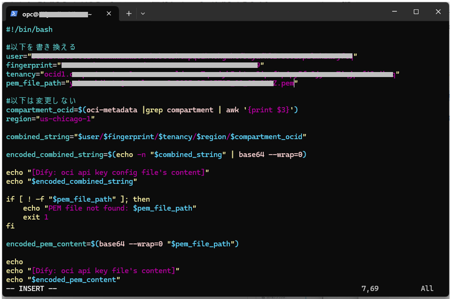Open a new terminal tab with plus
Screen dimensions: 450x299
129,14
